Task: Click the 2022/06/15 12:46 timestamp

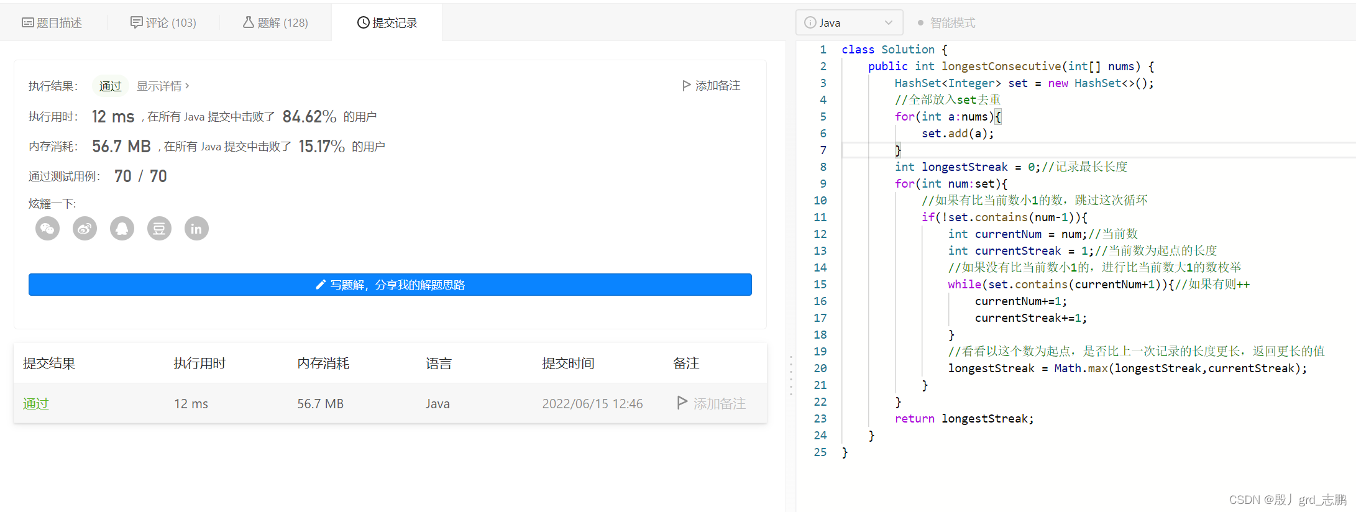Action: click(x=592, y=404)
